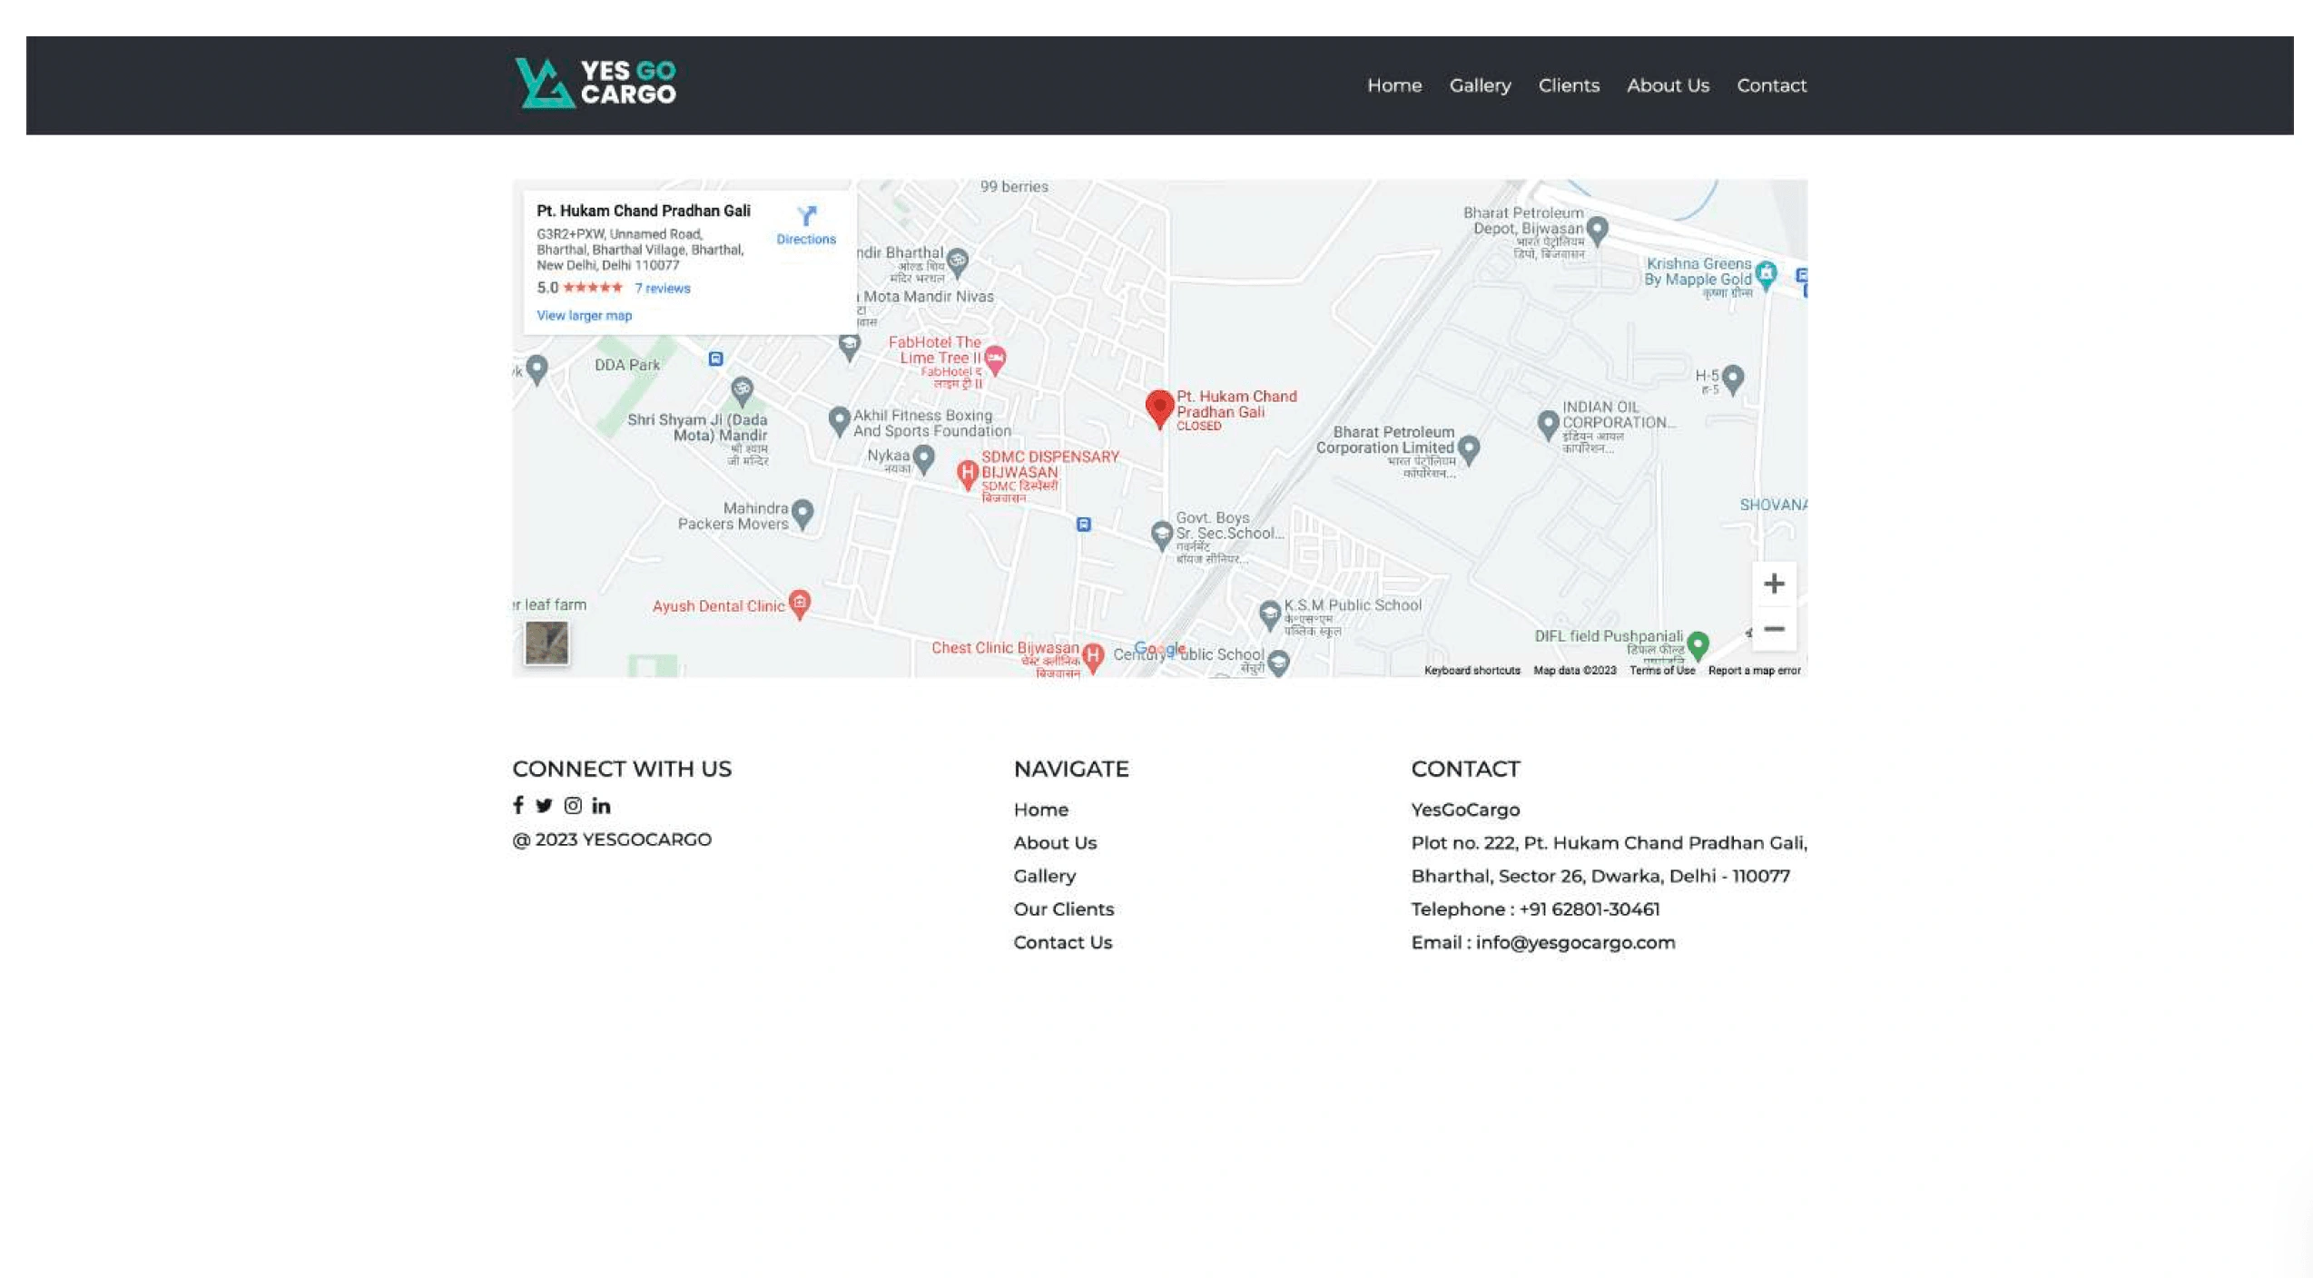The width and height of the screenshot is (2313, 1278).
Task: Open Clients in the top navigation
Action: (x=1569, y=85)
